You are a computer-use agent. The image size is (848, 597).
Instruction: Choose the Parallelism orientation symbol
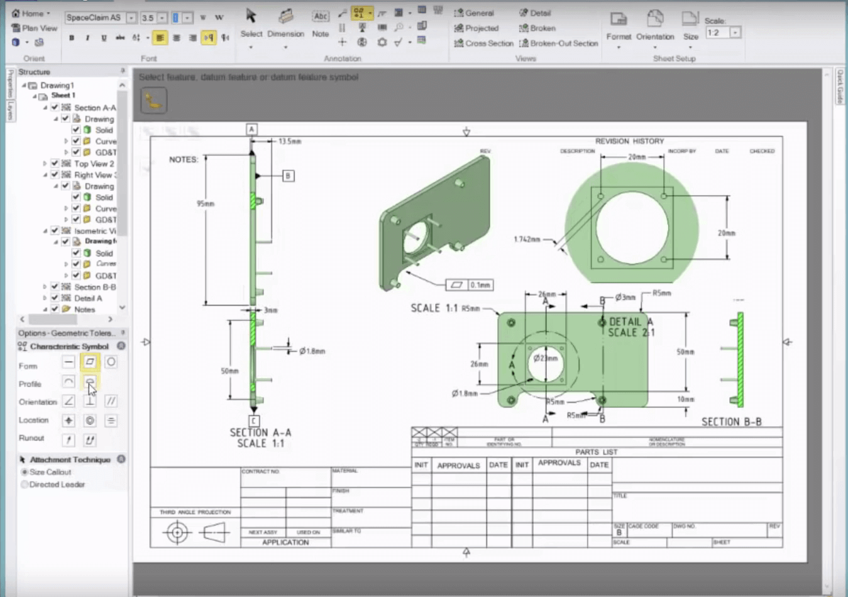111,401
